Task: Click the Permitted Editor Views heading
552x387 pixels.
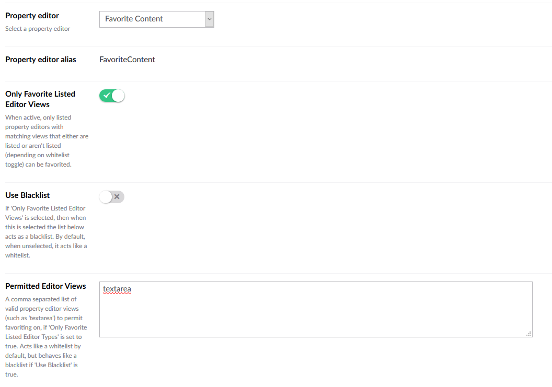Action: click(45, 286)
